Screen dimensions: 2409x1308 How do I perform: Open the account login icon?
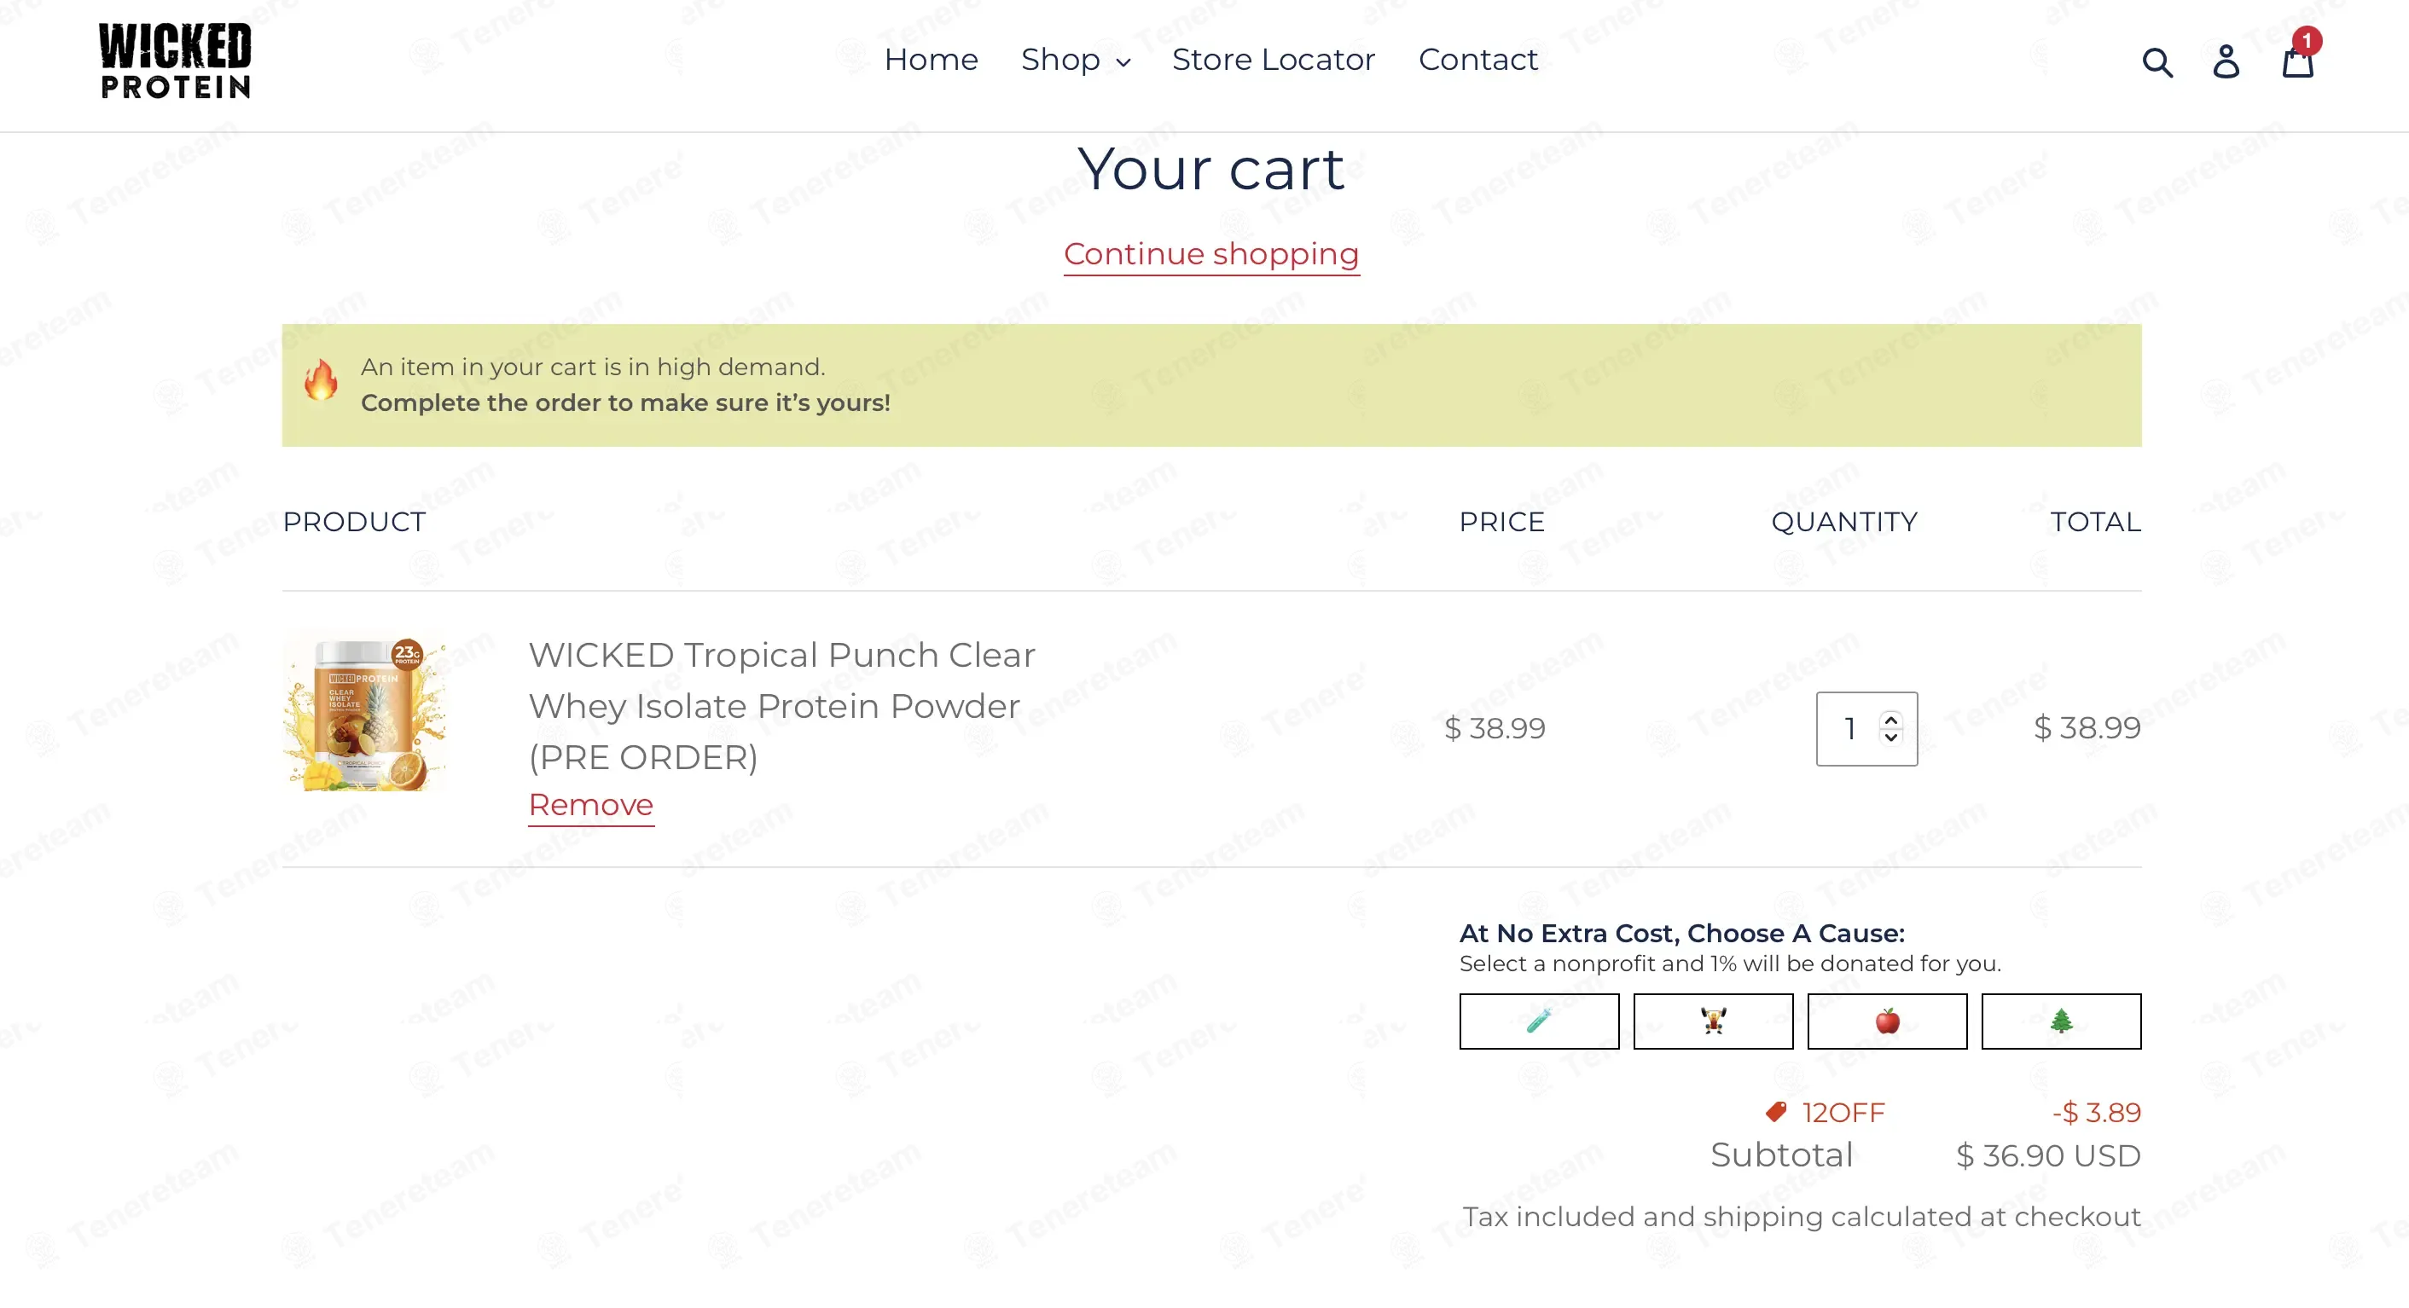click(2226, 61)
